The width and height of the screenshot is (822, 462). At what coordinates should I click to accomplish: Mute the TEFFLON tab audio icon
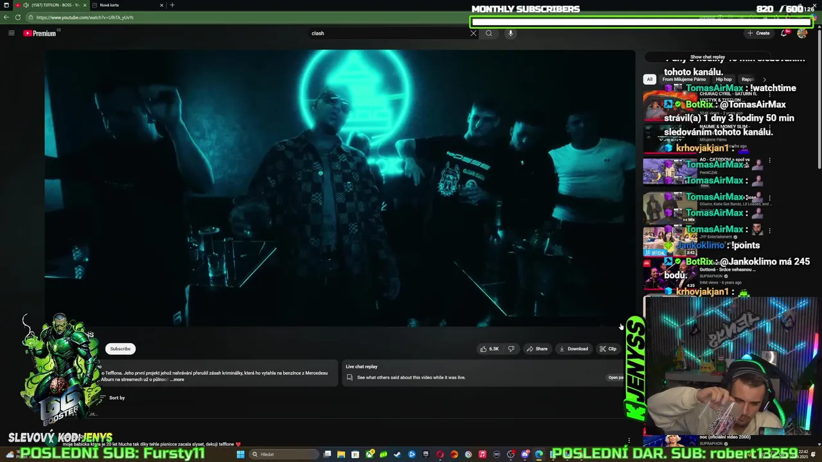click(x=26, y=5)
